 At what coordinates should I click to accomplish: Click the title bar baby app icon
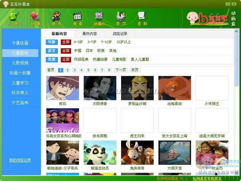click(6, 4)
